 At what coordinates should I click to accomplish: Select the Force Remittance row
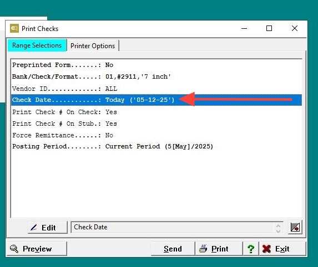[x=157, y=135]
